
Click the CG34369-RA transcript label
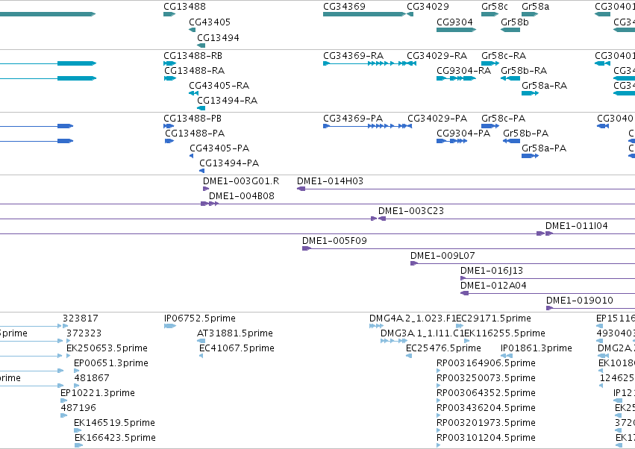click(x=353, y=55)
